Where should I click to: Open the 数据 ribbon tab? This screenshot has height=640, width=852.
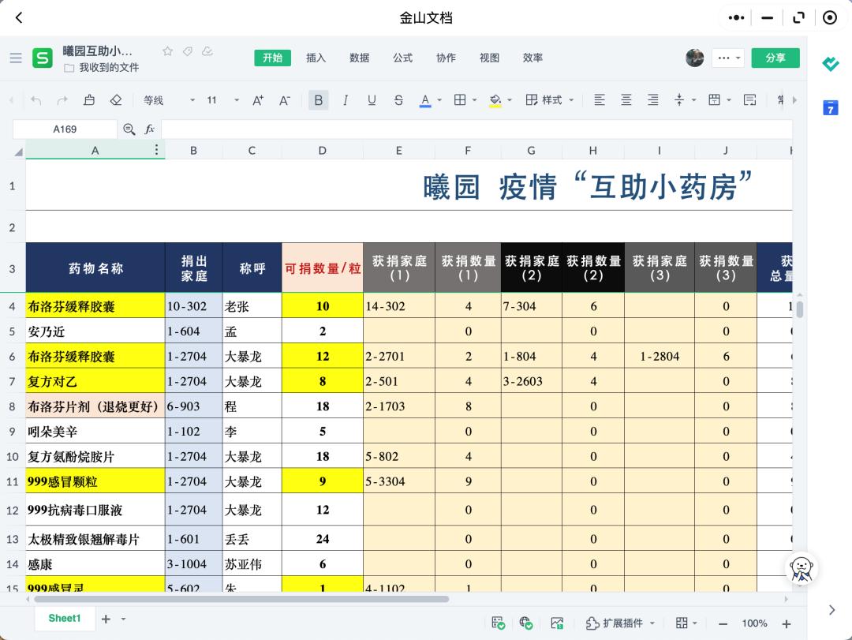click(359, 58)
